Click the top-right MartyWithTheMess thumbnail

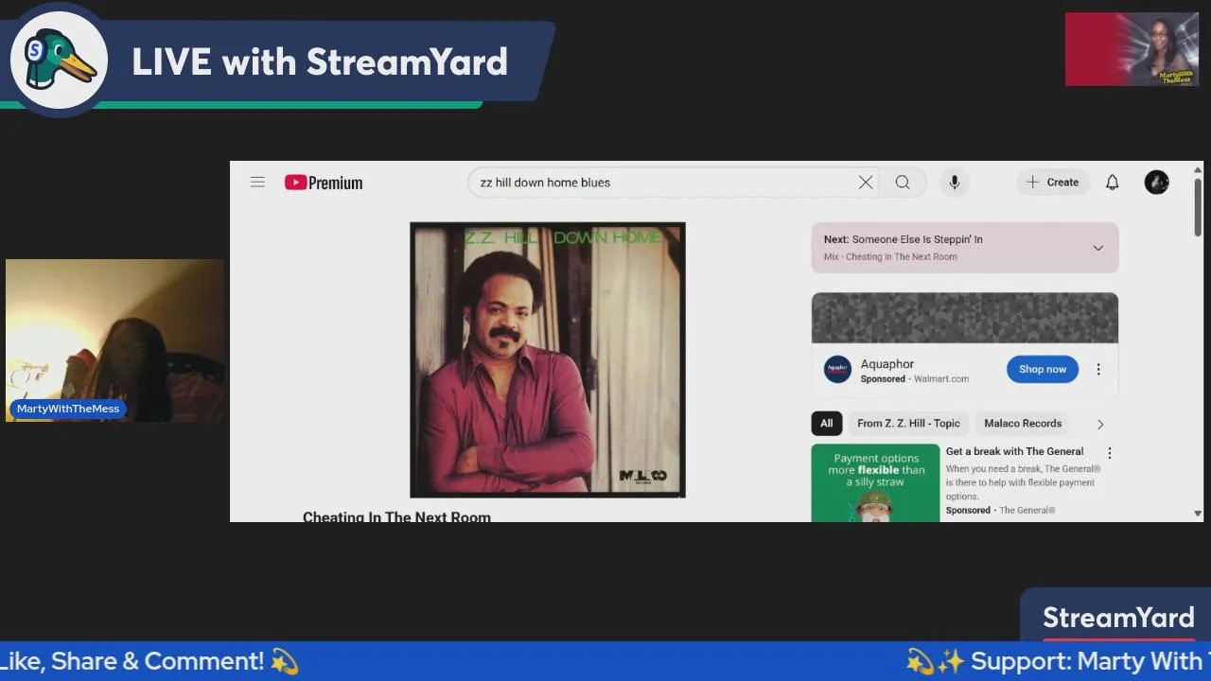pyautogui.click(x=1132, y=49)
